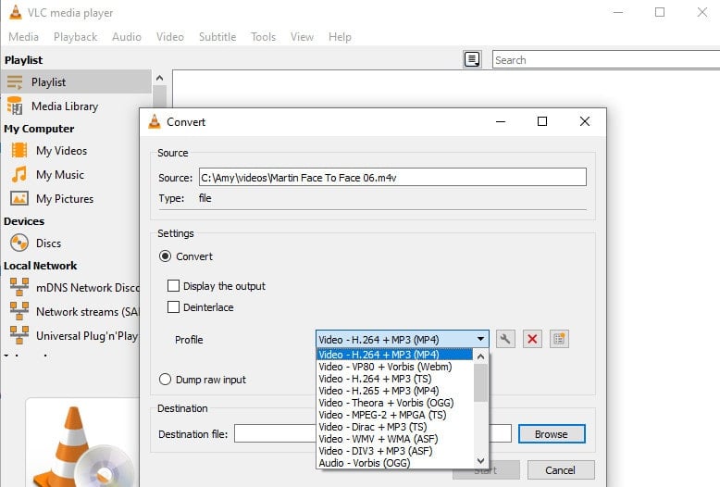Viewport: 720px width, 487px height.
Task: Choose Video - H.264 + MP3 (TS) option
Action: (x=394, y=379)
